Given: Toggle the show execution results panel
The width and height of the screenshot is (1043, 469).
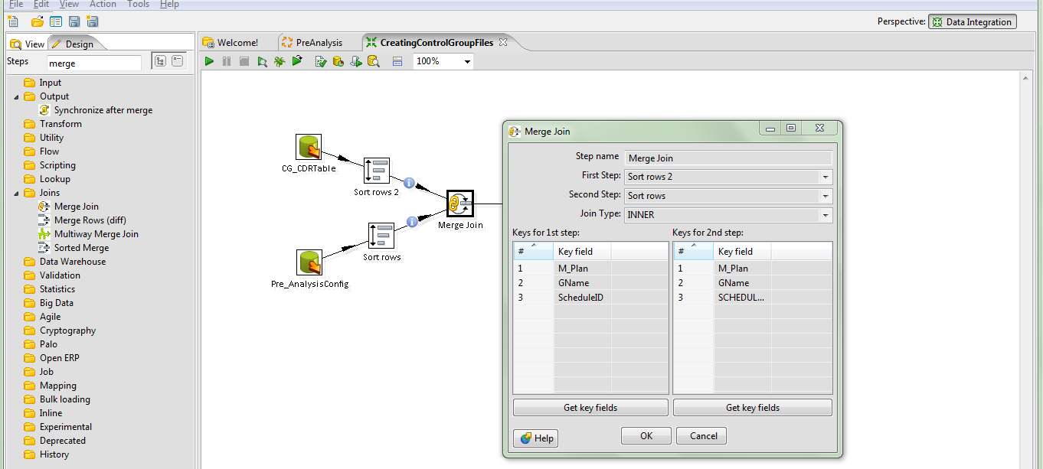Looking at the screenshot, I should click(x=397, y=61).
